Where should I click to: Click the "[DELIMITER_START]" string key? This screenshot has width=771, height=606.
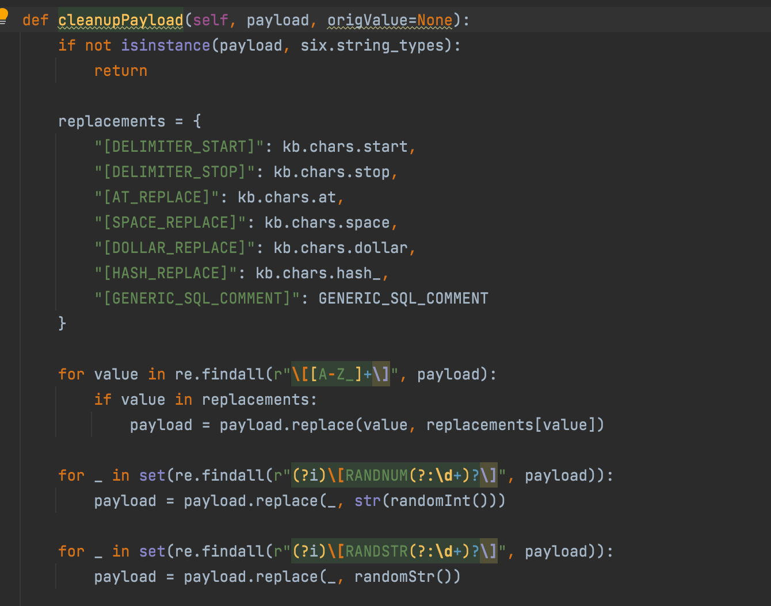tap(179, 147)
